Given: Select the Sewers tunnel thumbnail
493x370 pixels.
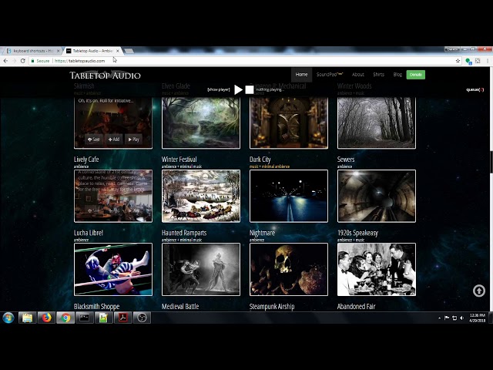Looking at the screenshot, I should coord(377,196).
